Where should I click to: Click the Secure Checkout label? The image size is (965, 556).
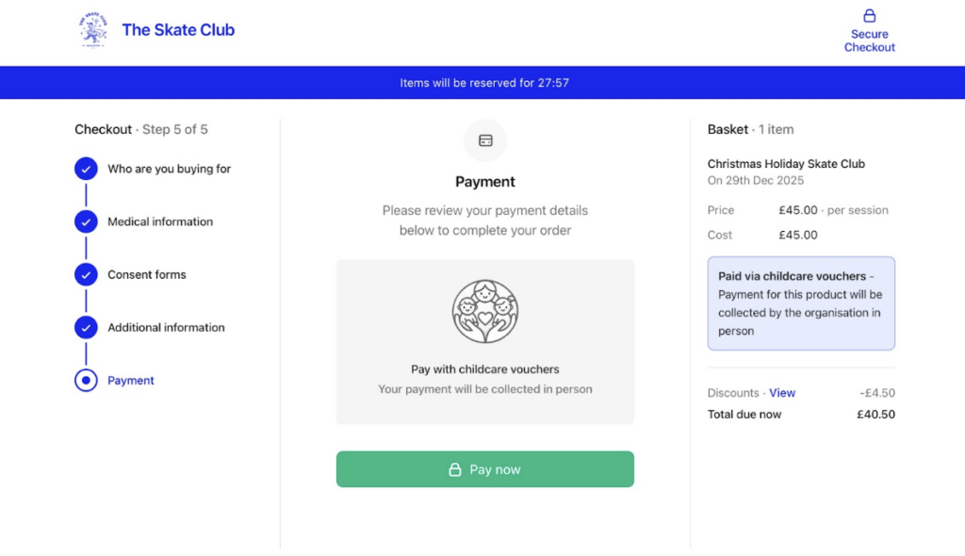870,41
